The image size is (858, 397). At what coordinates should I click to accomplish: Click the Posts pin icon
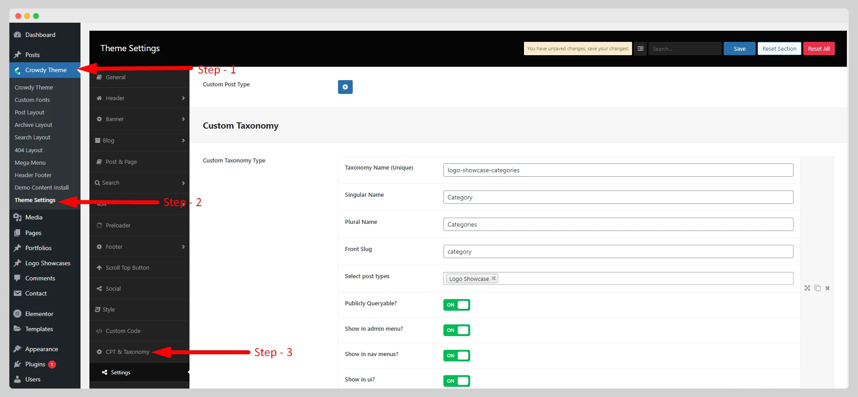tap(17, 55)
